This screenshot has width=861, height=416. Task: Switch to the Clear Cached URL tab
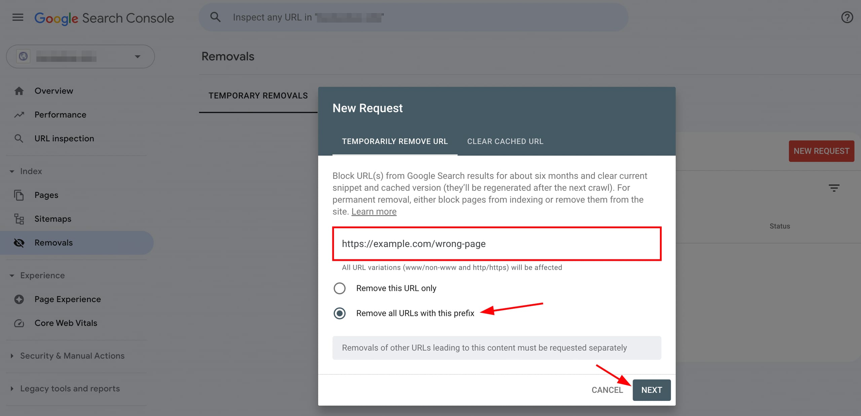(505, 141)
